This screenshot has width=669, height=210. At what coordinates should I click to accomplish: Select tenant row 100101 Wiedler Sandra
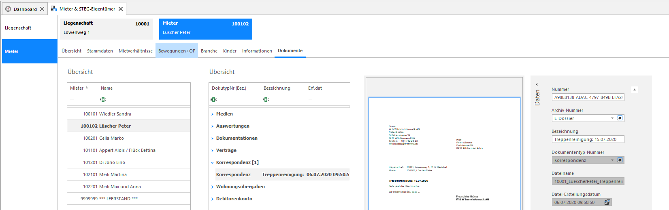[129, 114]
